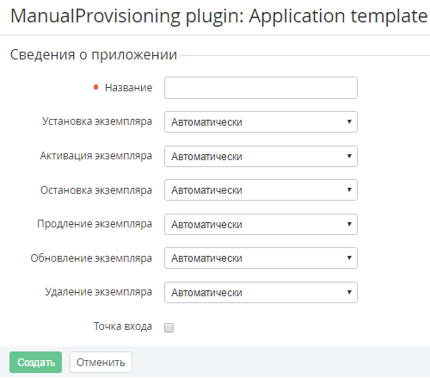
Task: Click the arrow icon of Остановка экземпляра
Action: (349, 189)
